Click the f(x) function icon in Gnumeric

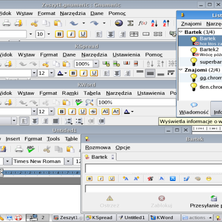(x=143, y=23)
